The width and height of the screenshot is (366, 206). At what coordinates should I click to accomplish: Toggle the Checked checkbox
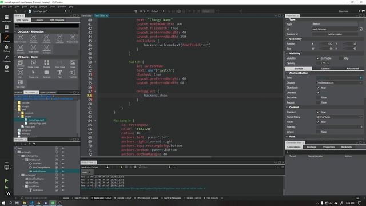pyautogui.click(x=318, y=93)
